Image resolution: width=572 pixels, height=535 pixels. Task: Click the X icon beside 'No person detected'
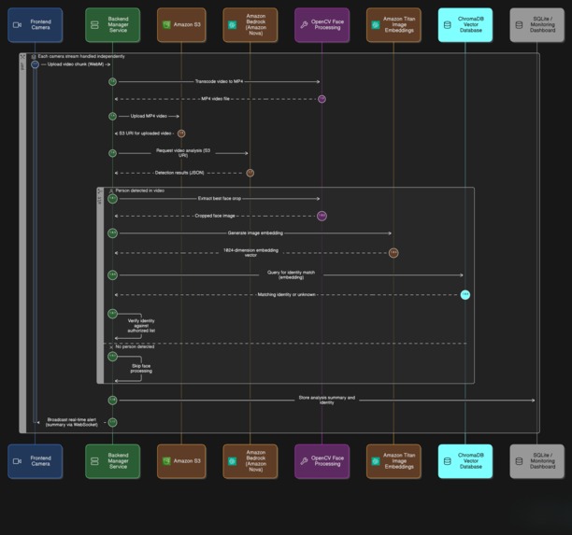point(111,347)
